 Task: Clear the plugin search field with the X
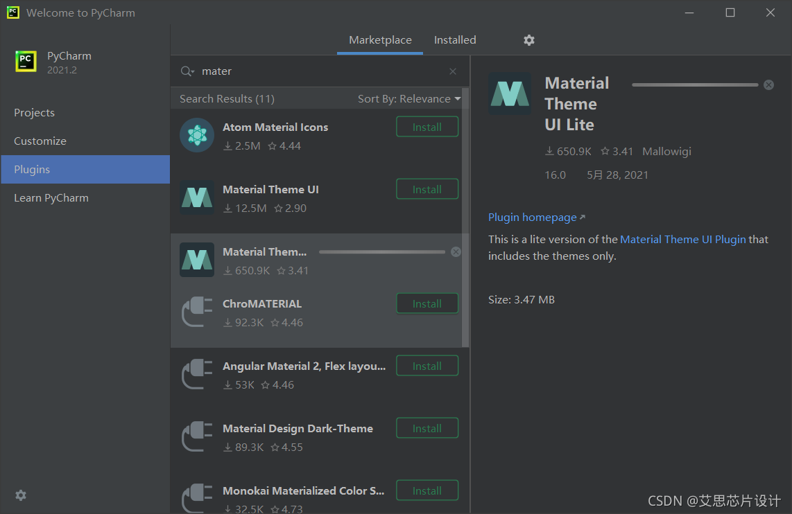(x=453, y=71)
